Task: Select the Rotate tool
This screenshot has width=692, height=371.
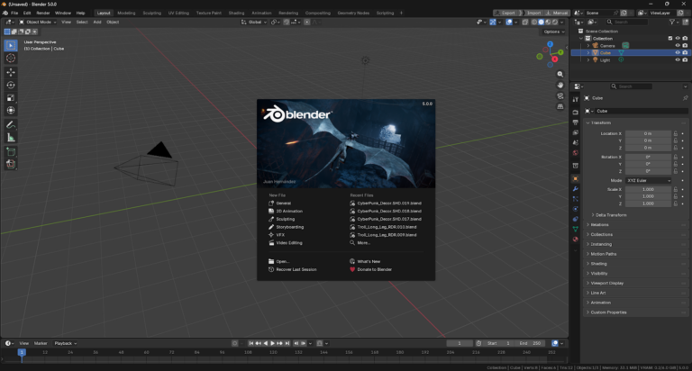Action: (11, 85)
